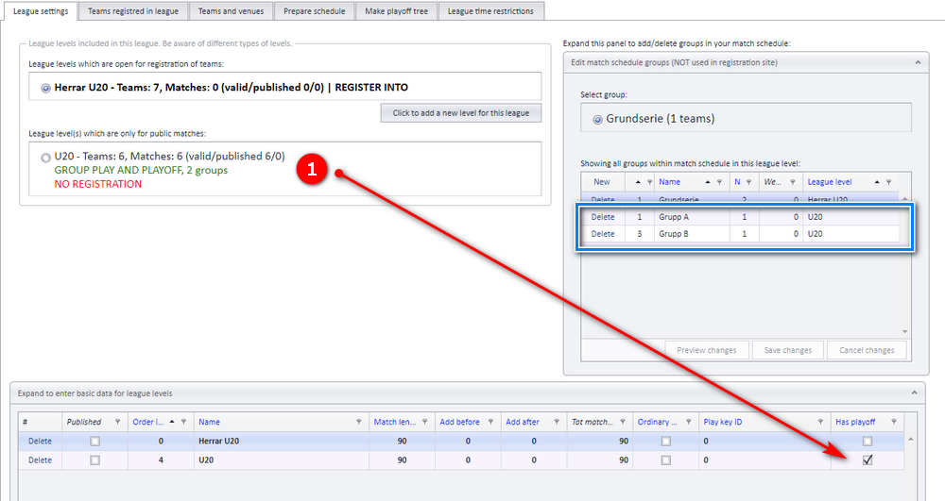Click the Cancel changes button
Viewport: 945px width, 501px height.
867,350
